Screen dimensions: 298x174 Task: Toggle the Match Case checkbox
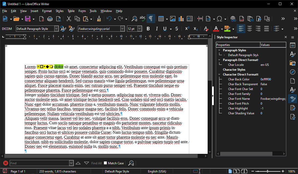tap(105, 163)
